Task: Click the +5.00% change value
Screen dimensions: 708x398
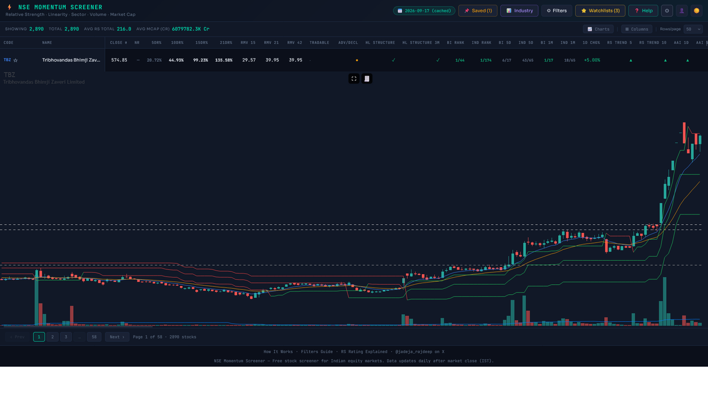Action: click(x=592, y=60)
